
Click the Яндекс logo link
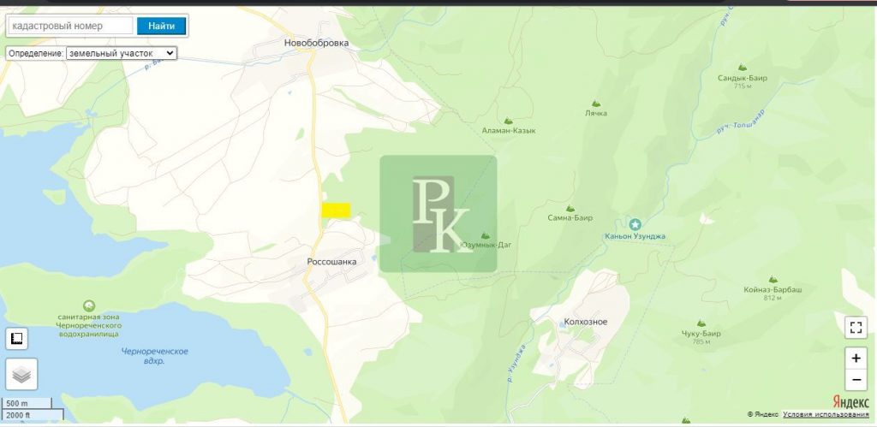coord(851,401)
